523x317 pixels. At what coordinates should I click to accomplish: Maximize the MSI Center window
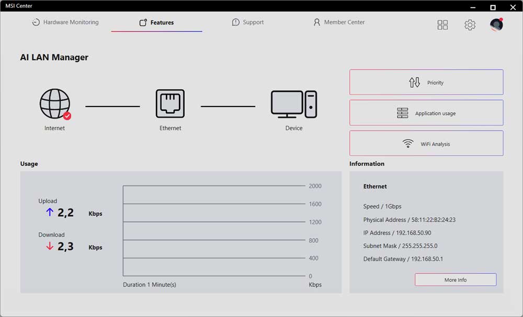493,7
